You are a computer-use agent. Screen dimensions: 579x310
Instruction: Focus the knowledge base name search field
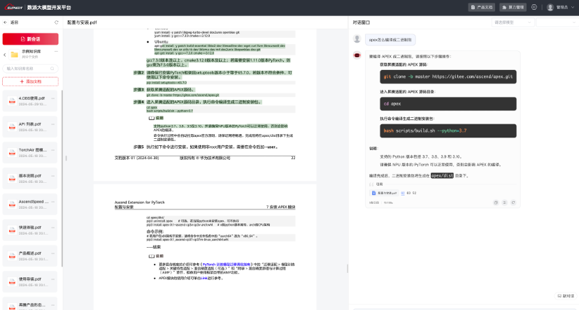[30, 68]
